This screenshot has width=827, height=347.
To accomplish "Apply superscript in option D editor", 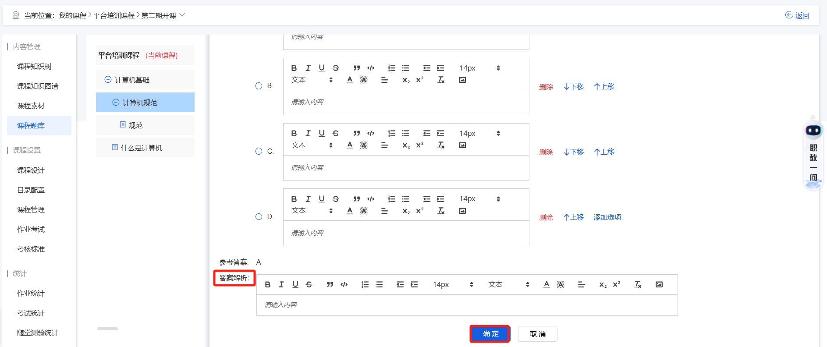I will pos(420,211).
